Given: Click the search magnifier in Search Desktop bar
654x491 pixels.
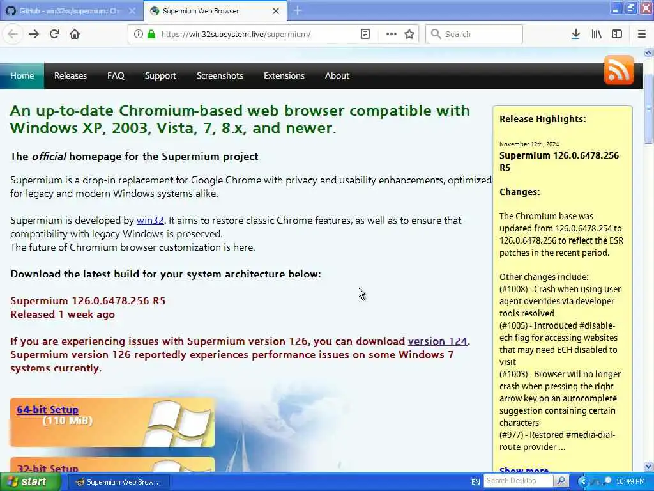Looking at the screenshot, I should click(x=561, y=481).
